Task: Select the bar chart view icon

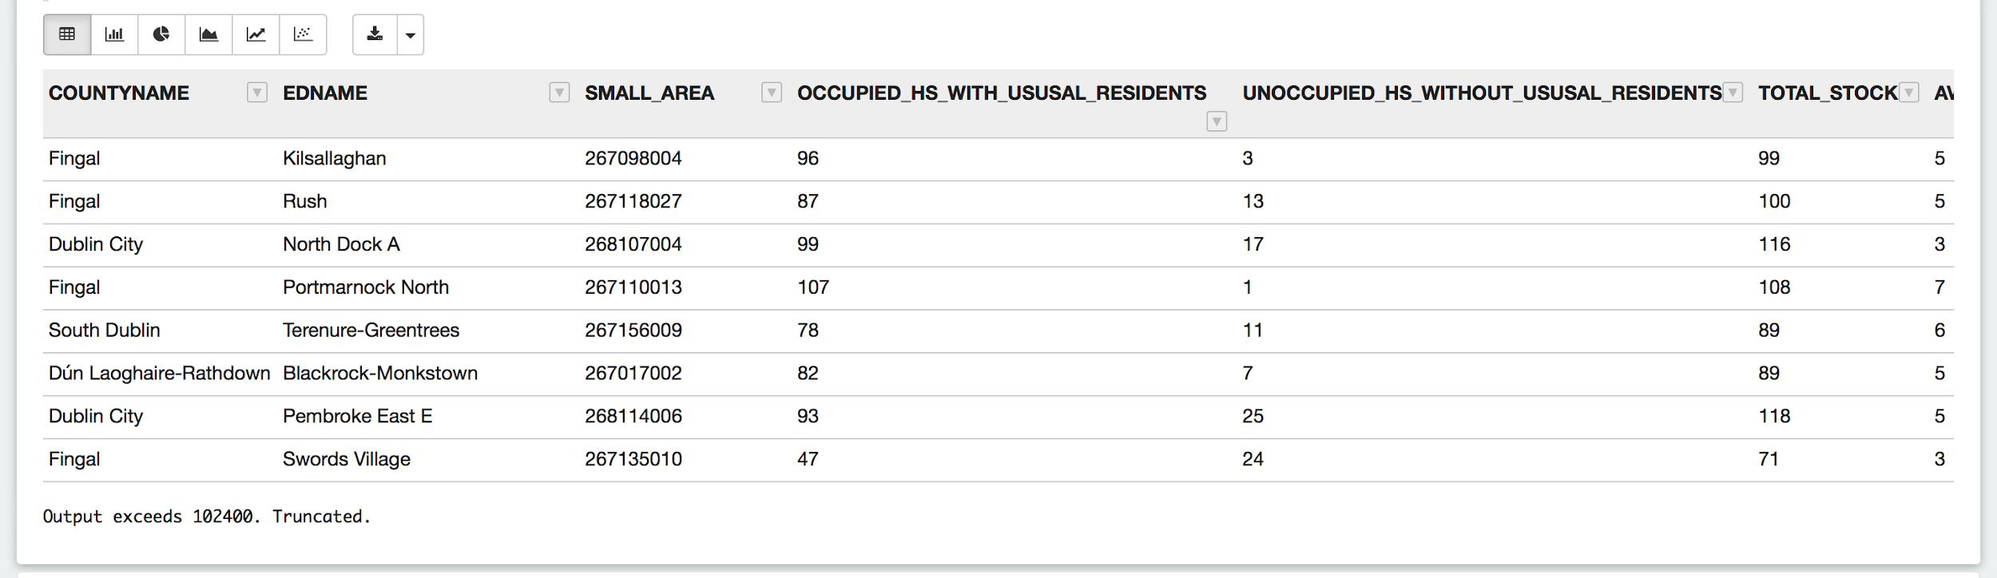Action: coord(114,34)
